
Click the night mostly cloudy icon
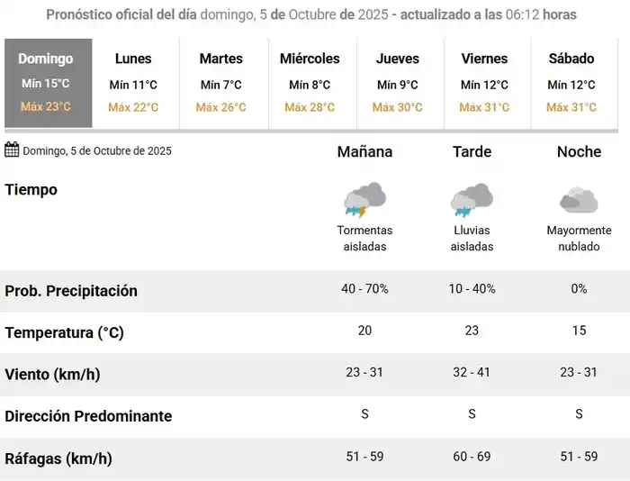coord(579,200)
